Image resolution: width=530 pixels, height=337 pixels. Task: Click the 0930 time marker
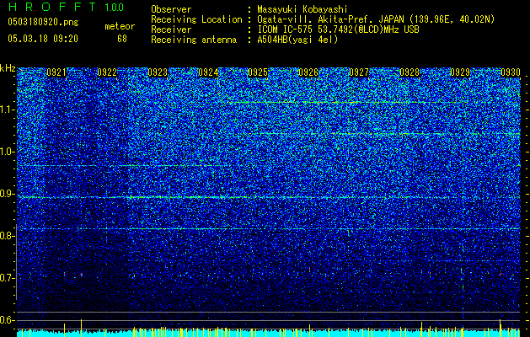pos(511,72)
